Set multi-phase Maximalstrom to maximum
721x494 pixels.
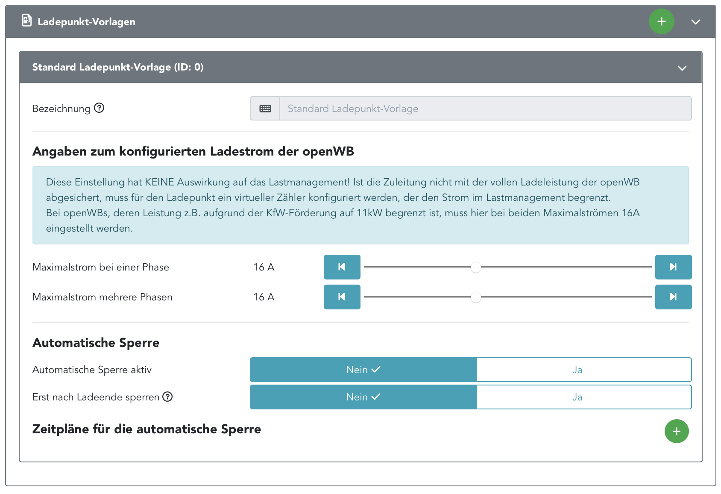pyautogui.click(x=673, y=297)
